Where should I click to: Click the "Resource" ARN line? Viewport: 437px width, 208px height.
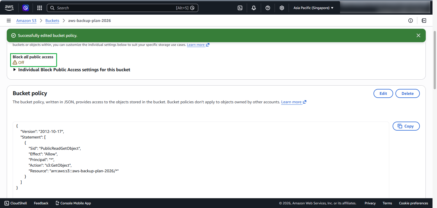(x=73, y=171)
